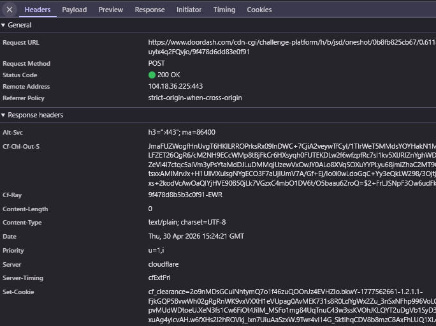Click the Remote Address label
Image resolution: width=436 pixels, height=326 pixels.
[26, 87]
